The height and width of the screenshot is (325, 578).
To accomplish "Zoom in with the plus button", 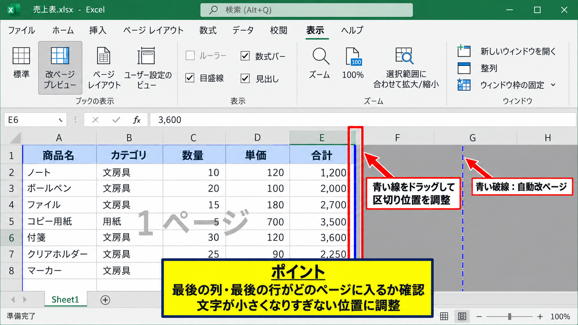I will [x=540, y=316].
